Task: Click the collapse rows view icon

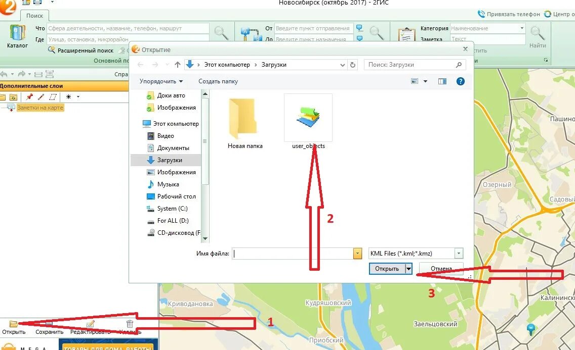Action: coord(38,74)
